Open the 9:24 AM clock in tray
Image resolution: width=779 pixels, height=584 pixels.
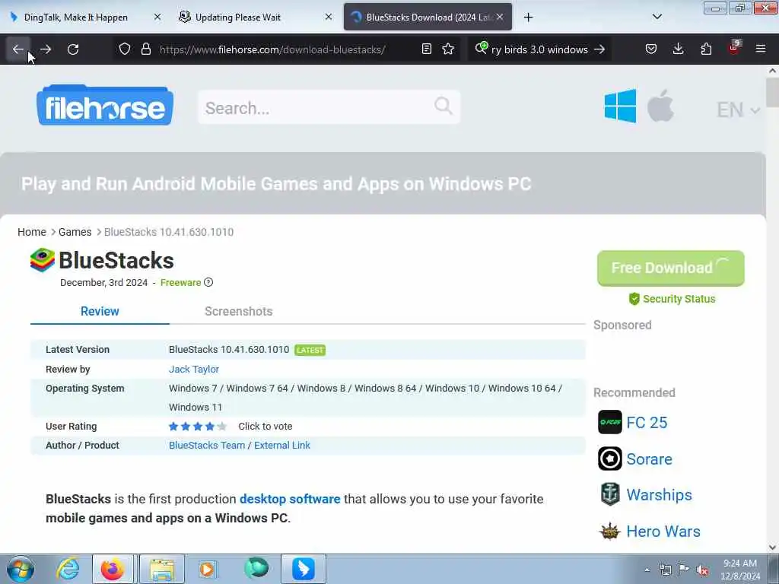click(x=740, y=570)
